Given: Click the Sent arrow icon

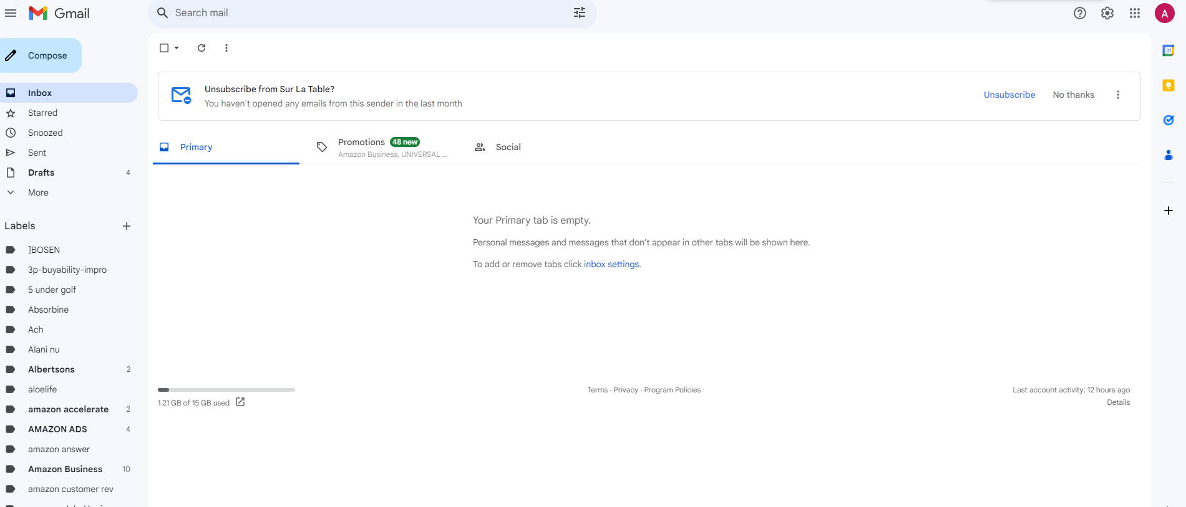Looking at the screenshot, I should click(x=11, y=153).
